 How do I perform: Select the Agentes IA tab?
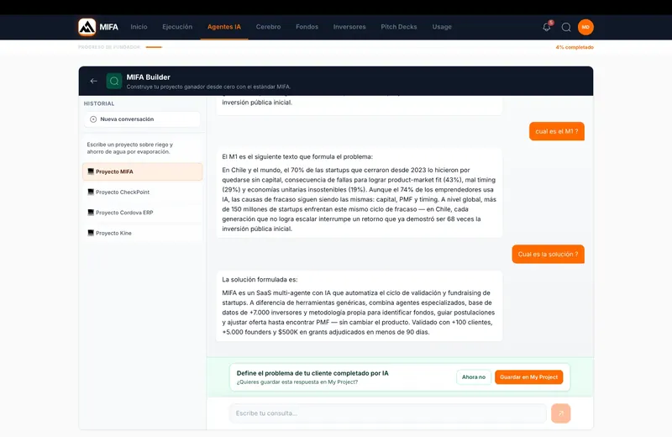[x=224, y=27]
